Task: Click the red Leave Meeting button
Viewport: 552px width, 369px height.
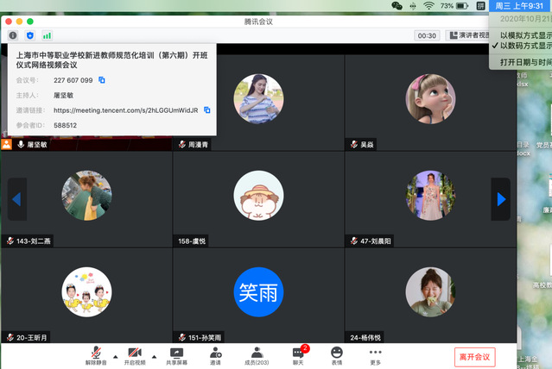Action: pos(474,356)
